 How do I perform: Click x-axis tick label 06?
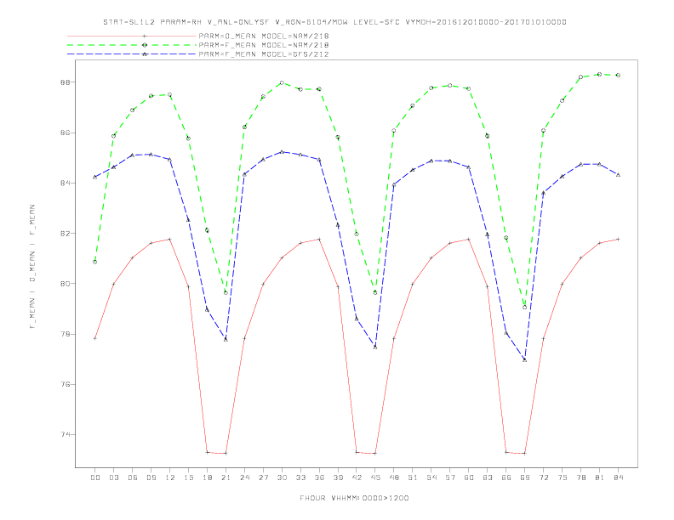coord(133,478)
